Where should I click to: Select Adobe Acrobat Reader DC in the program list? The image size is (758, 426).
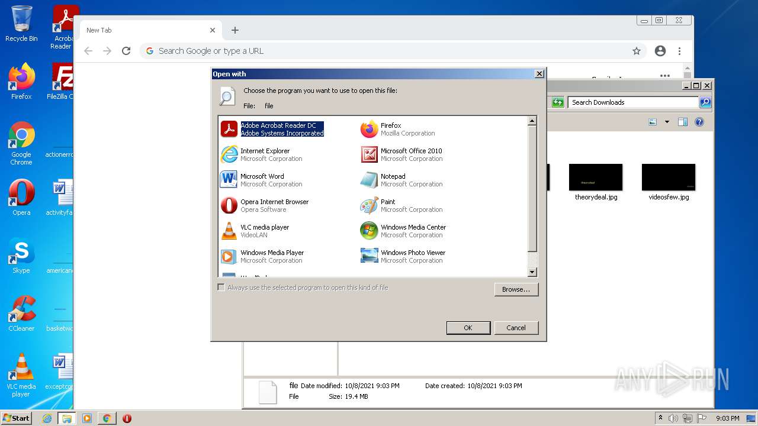coord(272,129)
